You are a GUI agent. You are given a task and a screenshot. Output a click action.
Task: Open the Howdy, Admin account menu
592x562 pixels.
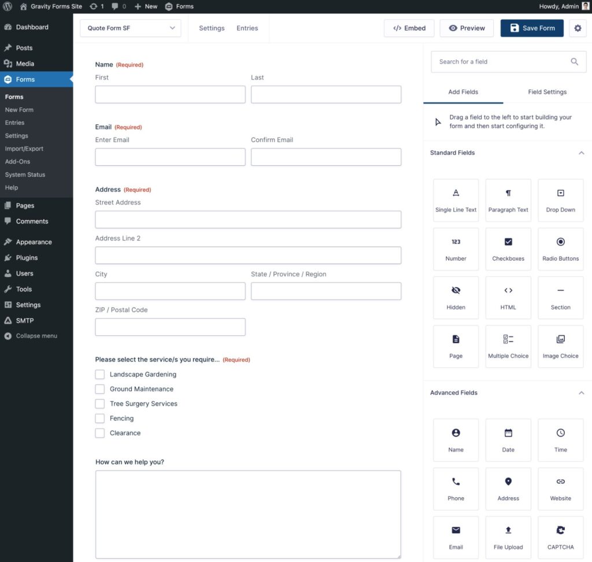click(x=564, y=6)
